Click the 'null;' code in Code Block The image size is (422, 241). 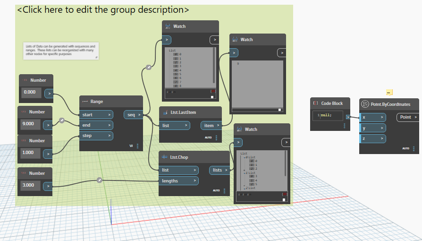click(x=326, y=115)
